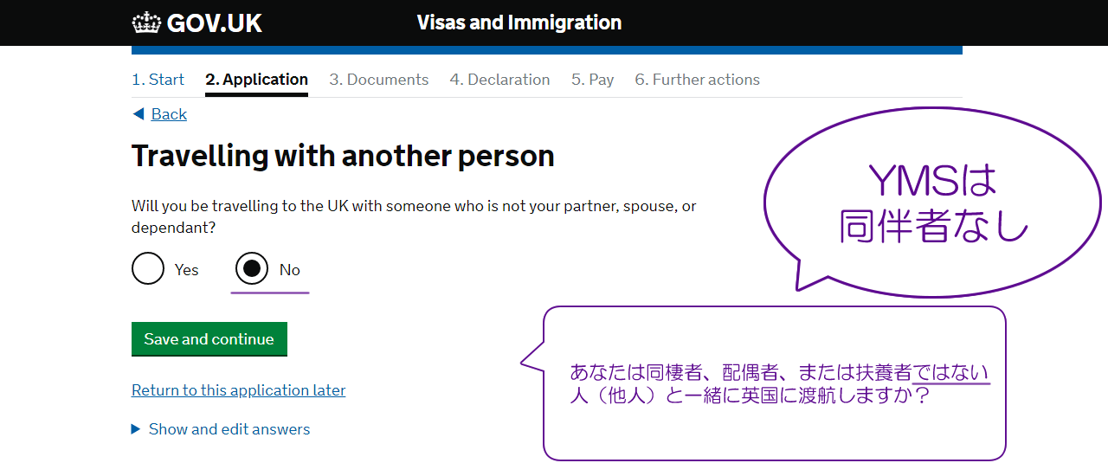Screen dimensions: 1108x476
Task: Open the 1. Start step
Action: click(158, 80)
